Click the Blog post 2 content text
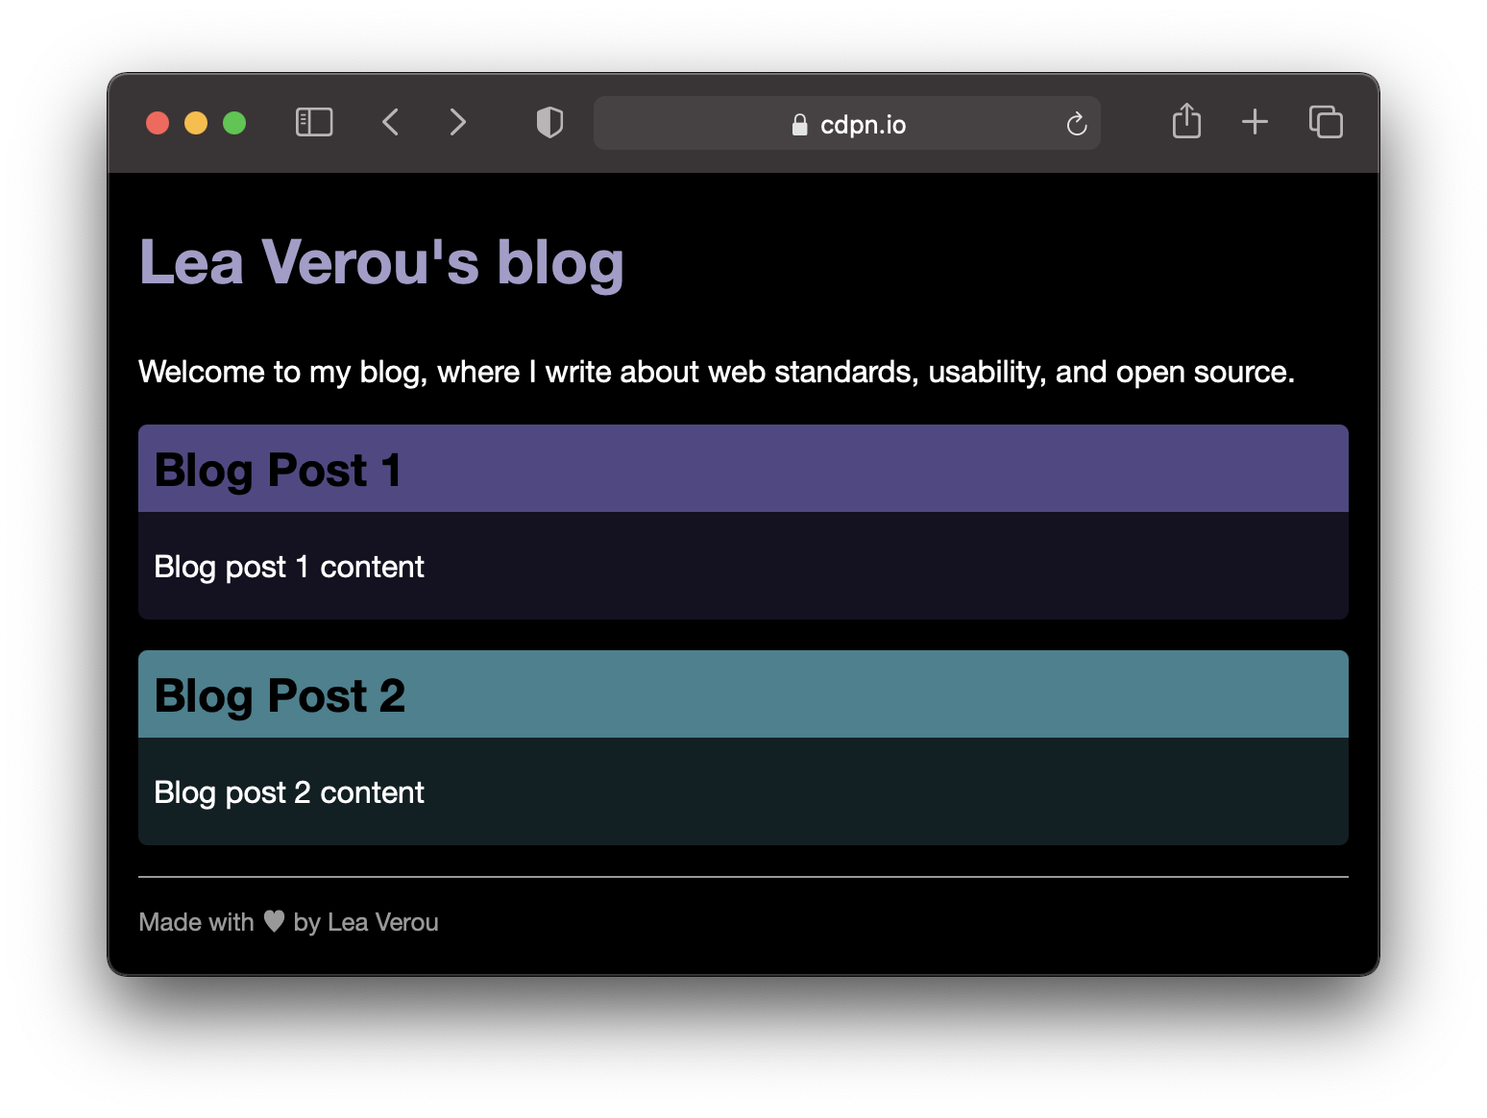 coord(288,792)
